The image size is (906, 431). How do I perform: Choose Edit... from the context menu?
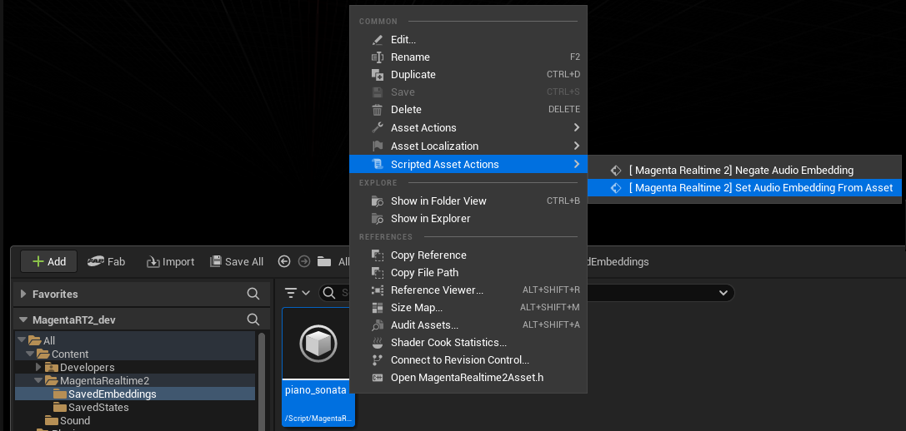468,40
